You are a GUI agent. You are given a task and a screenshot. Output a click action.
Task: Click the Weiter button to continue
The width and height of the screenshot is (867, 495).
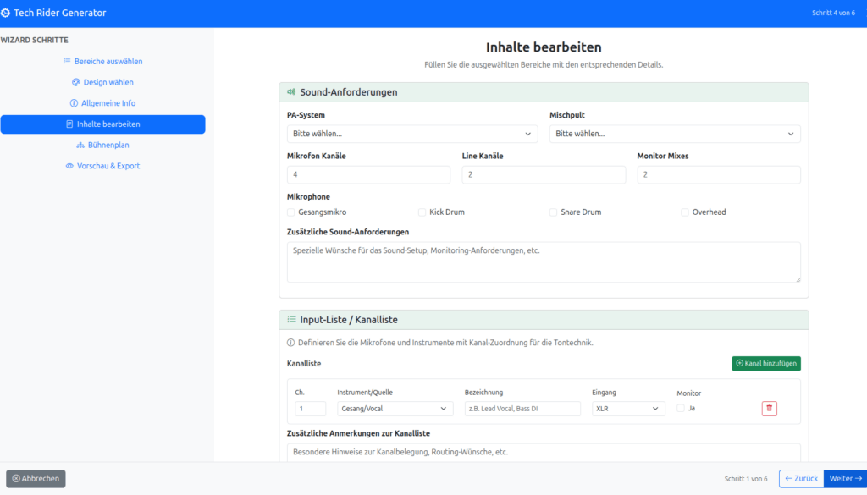(x=844, y=479)
